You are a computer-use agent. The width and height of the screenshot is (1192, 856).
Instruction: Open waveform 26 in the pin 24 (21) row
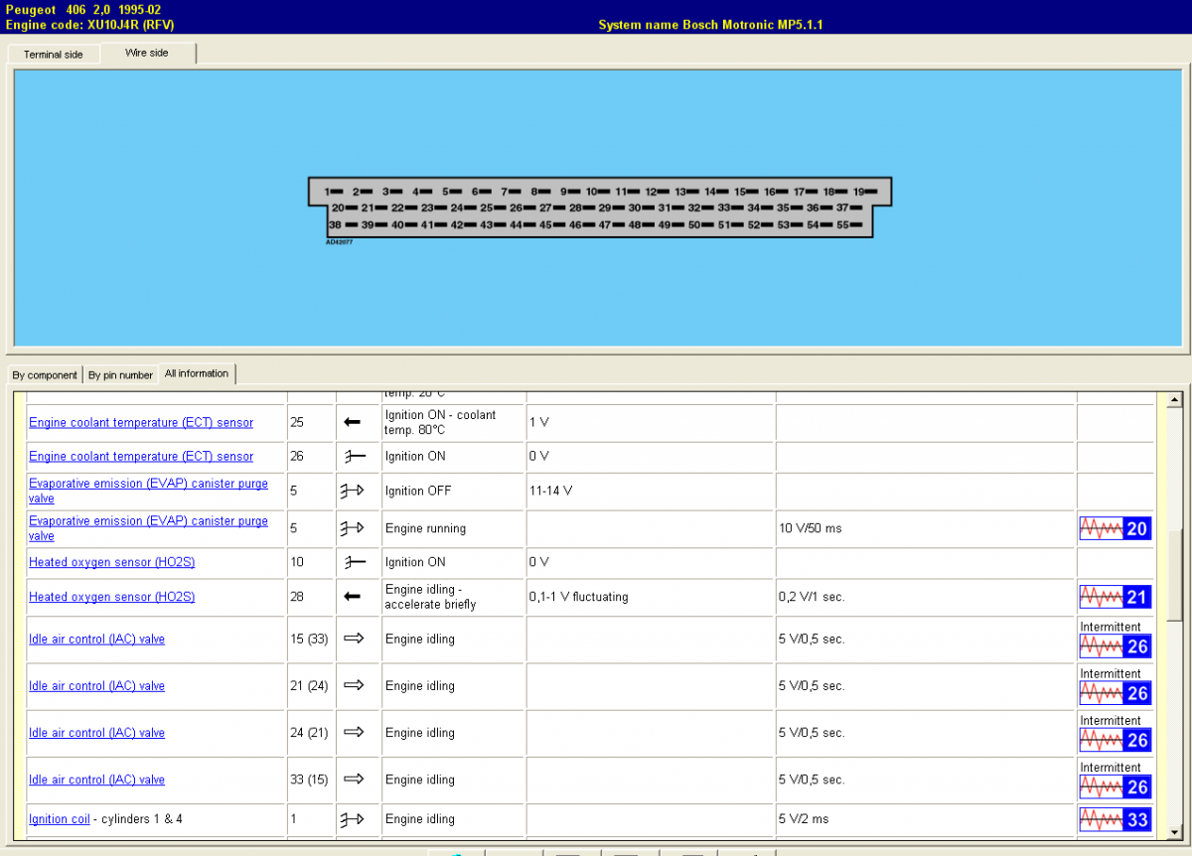point(1115,740)
